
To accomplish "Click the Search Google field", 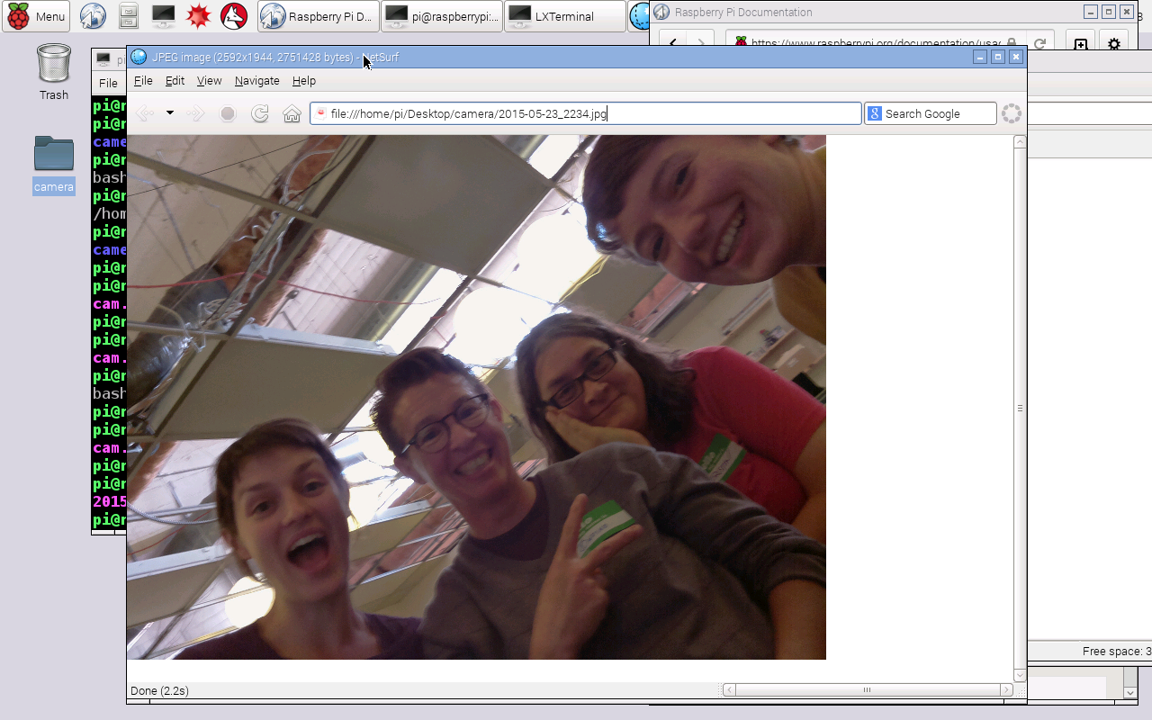I will 931,113.
